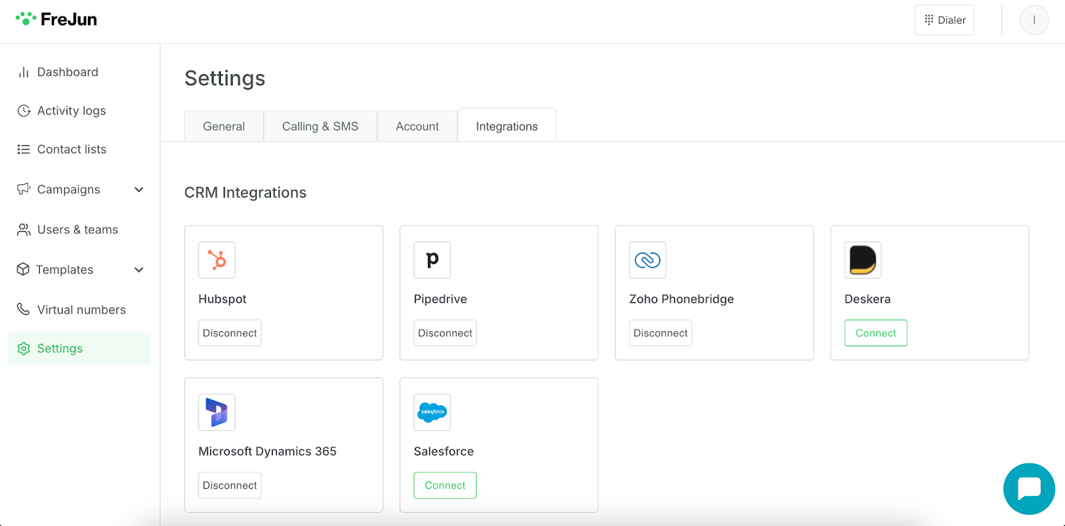1065x526 pixels.
Task: Expand the Templates submenu chevron
Action: pyautogui.click(x=139, y=270)
